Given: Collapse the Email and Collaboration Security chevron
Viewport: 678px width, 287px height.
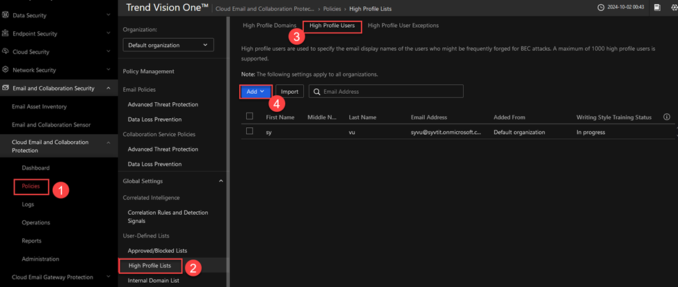Looking at the screenshot, I should 108,88.
